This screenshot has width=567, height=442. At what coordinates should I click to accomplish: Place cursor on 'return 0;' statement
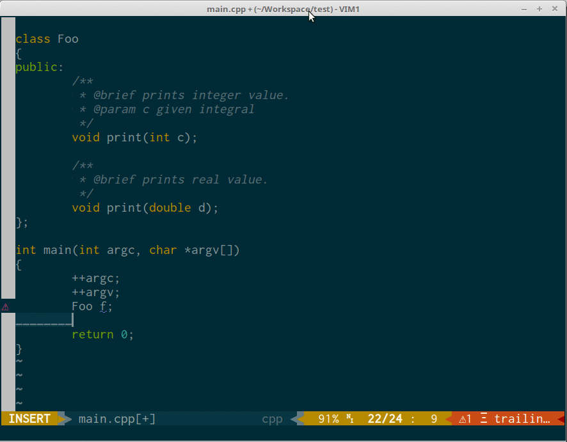coord(102,335)
